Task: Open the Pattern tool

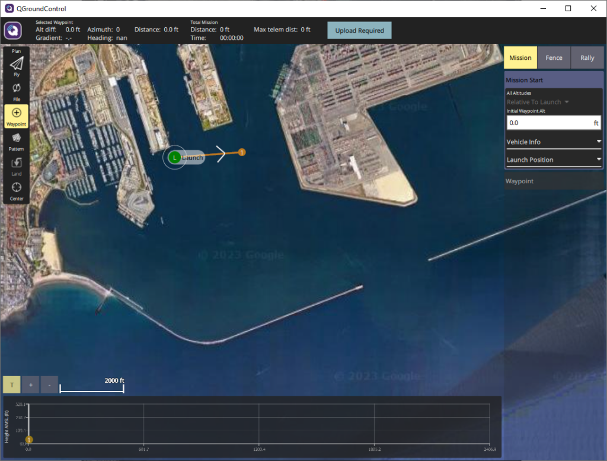Action: click(17, 139)
